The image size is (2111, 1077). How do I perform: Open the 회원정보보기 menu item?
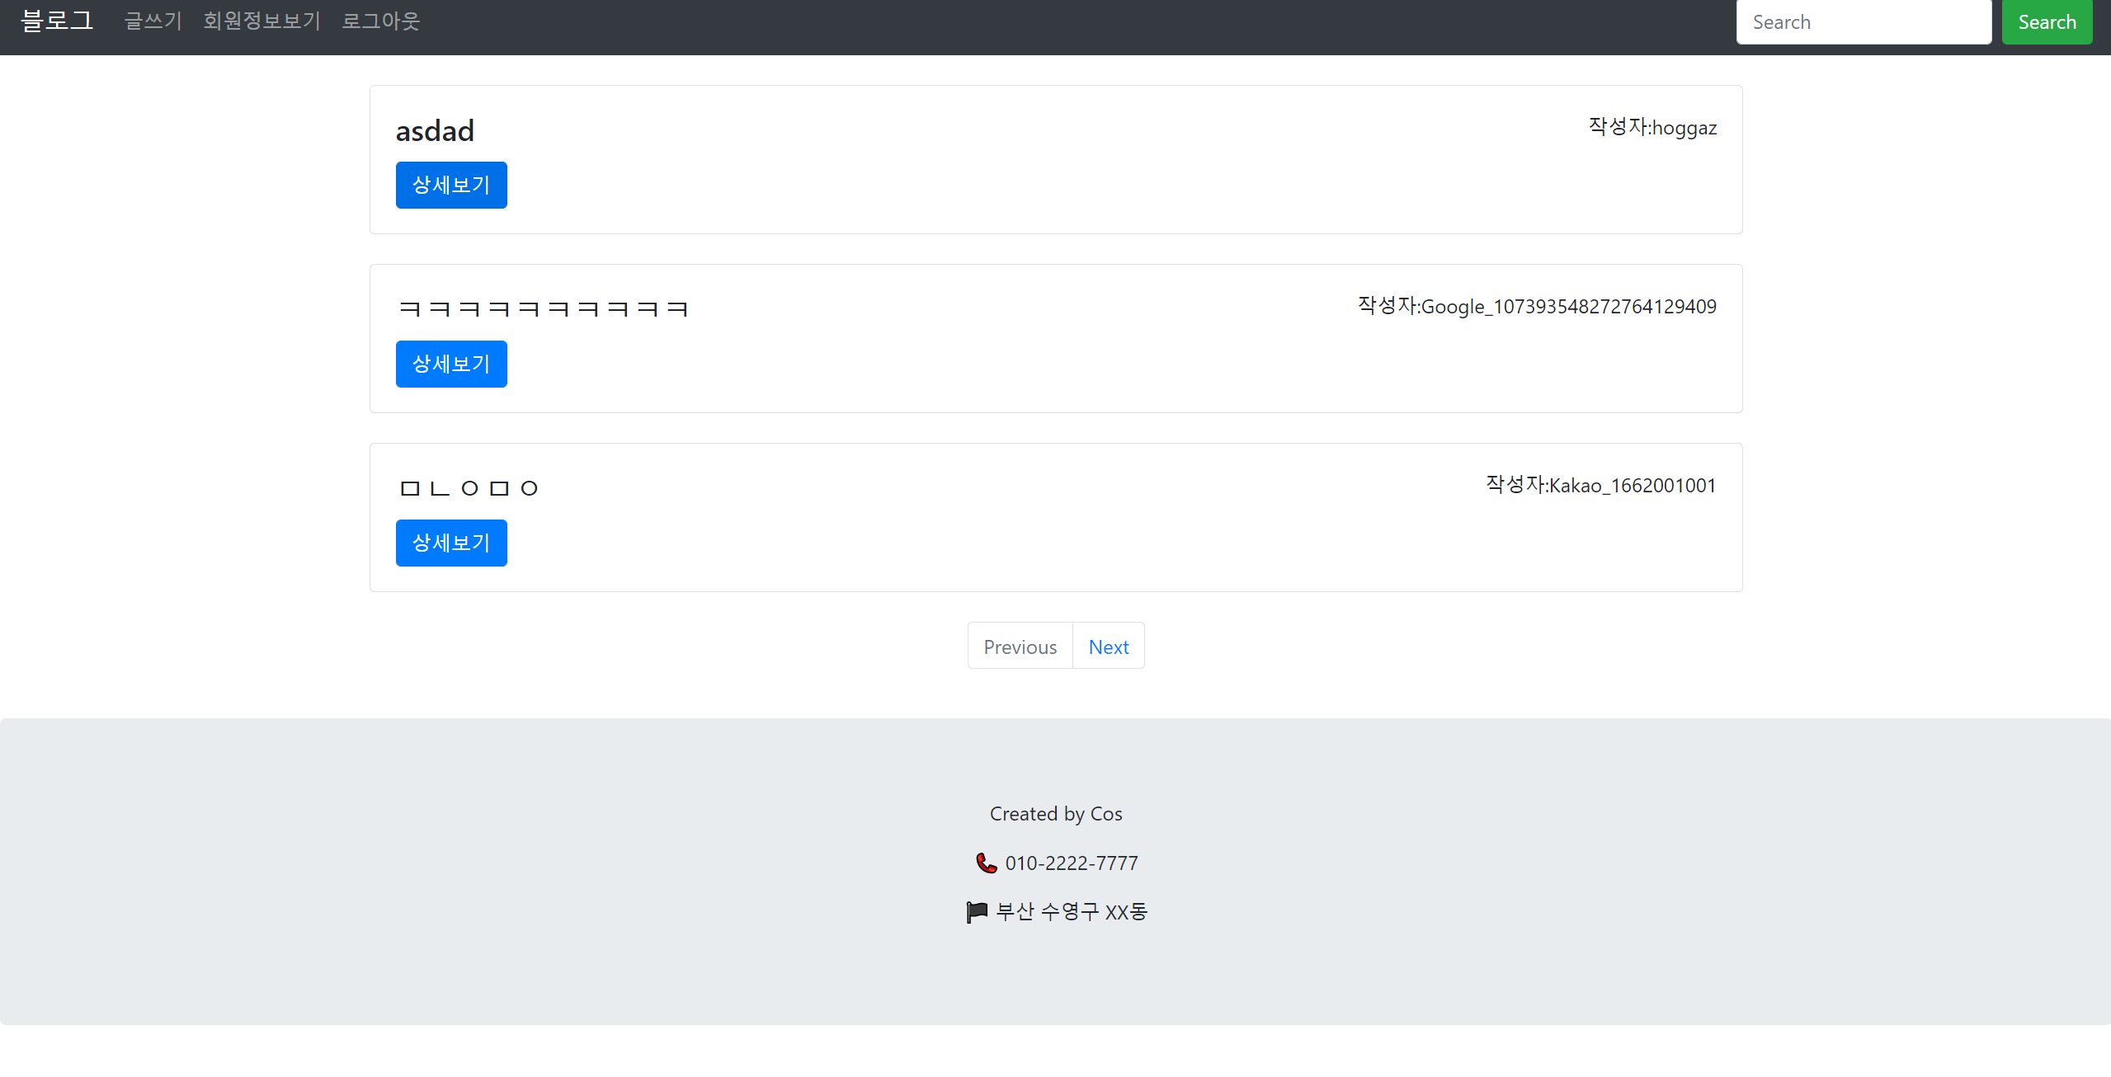point(261,21)
